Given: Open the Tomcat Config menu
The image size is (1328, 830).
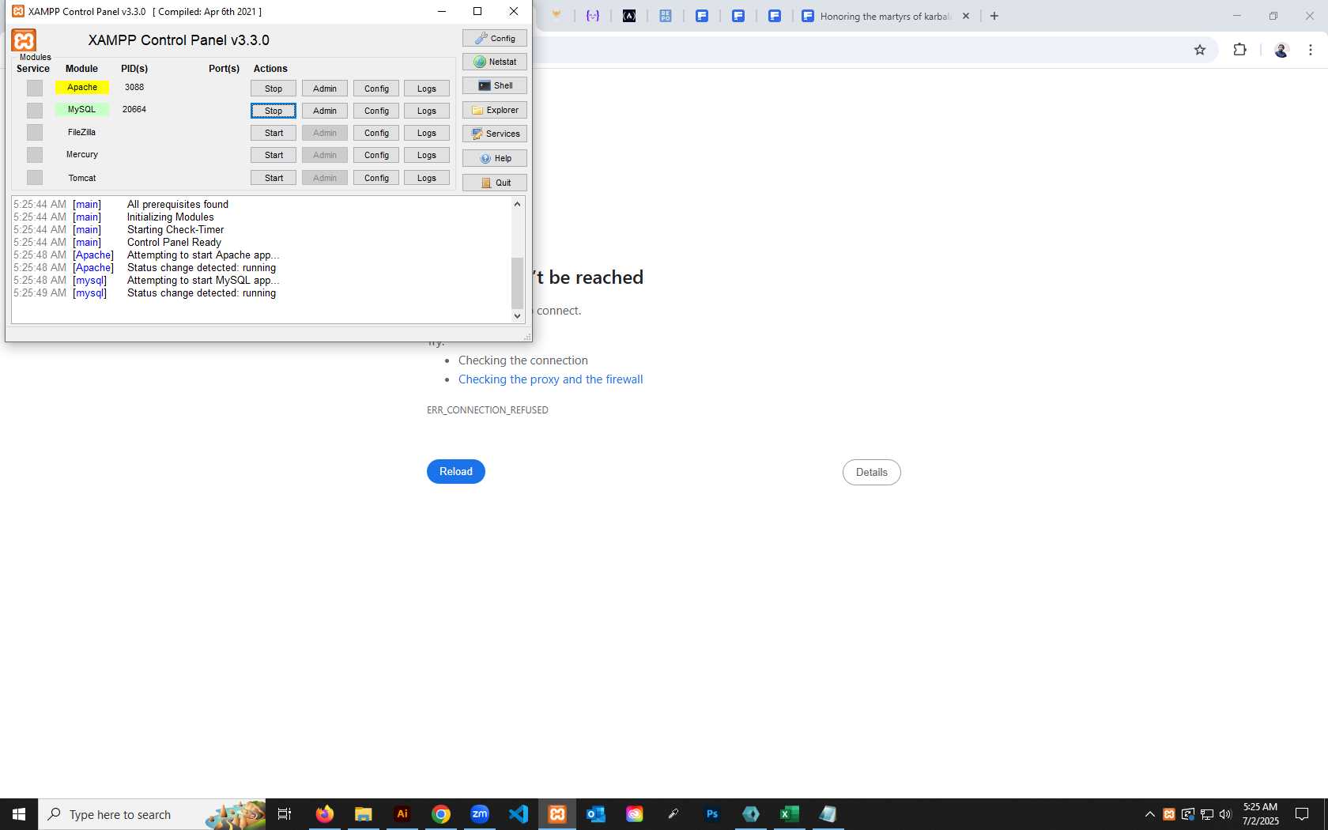Looking at the screenshot, I should 376,178.
